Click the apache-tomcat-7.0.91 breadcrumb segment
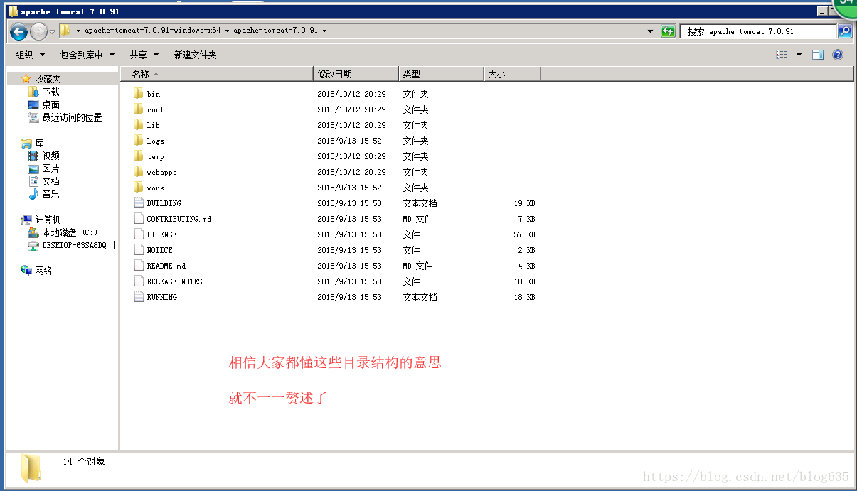857x491 pixels. click(275, 31)
